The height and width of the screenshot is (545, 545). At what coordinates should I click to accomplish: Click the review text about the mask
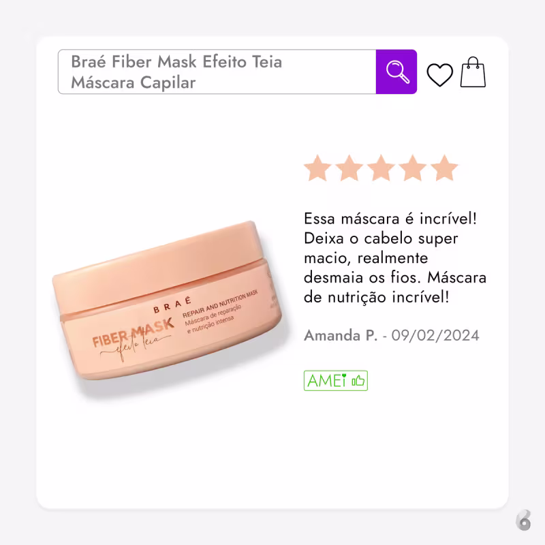tap(395, 258)
